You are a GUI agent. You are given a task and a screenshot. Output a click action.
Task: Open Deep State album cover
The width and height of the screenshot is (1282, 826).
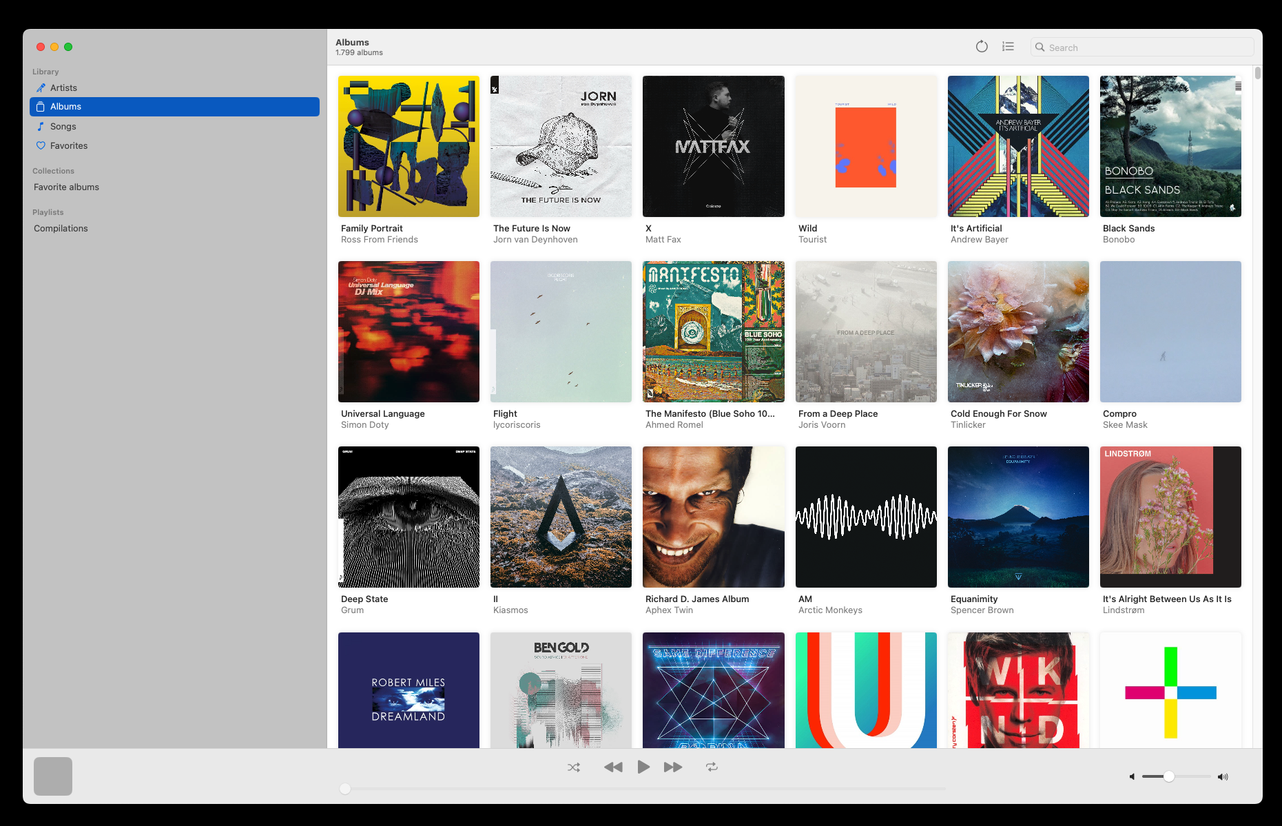coord(409,517)
